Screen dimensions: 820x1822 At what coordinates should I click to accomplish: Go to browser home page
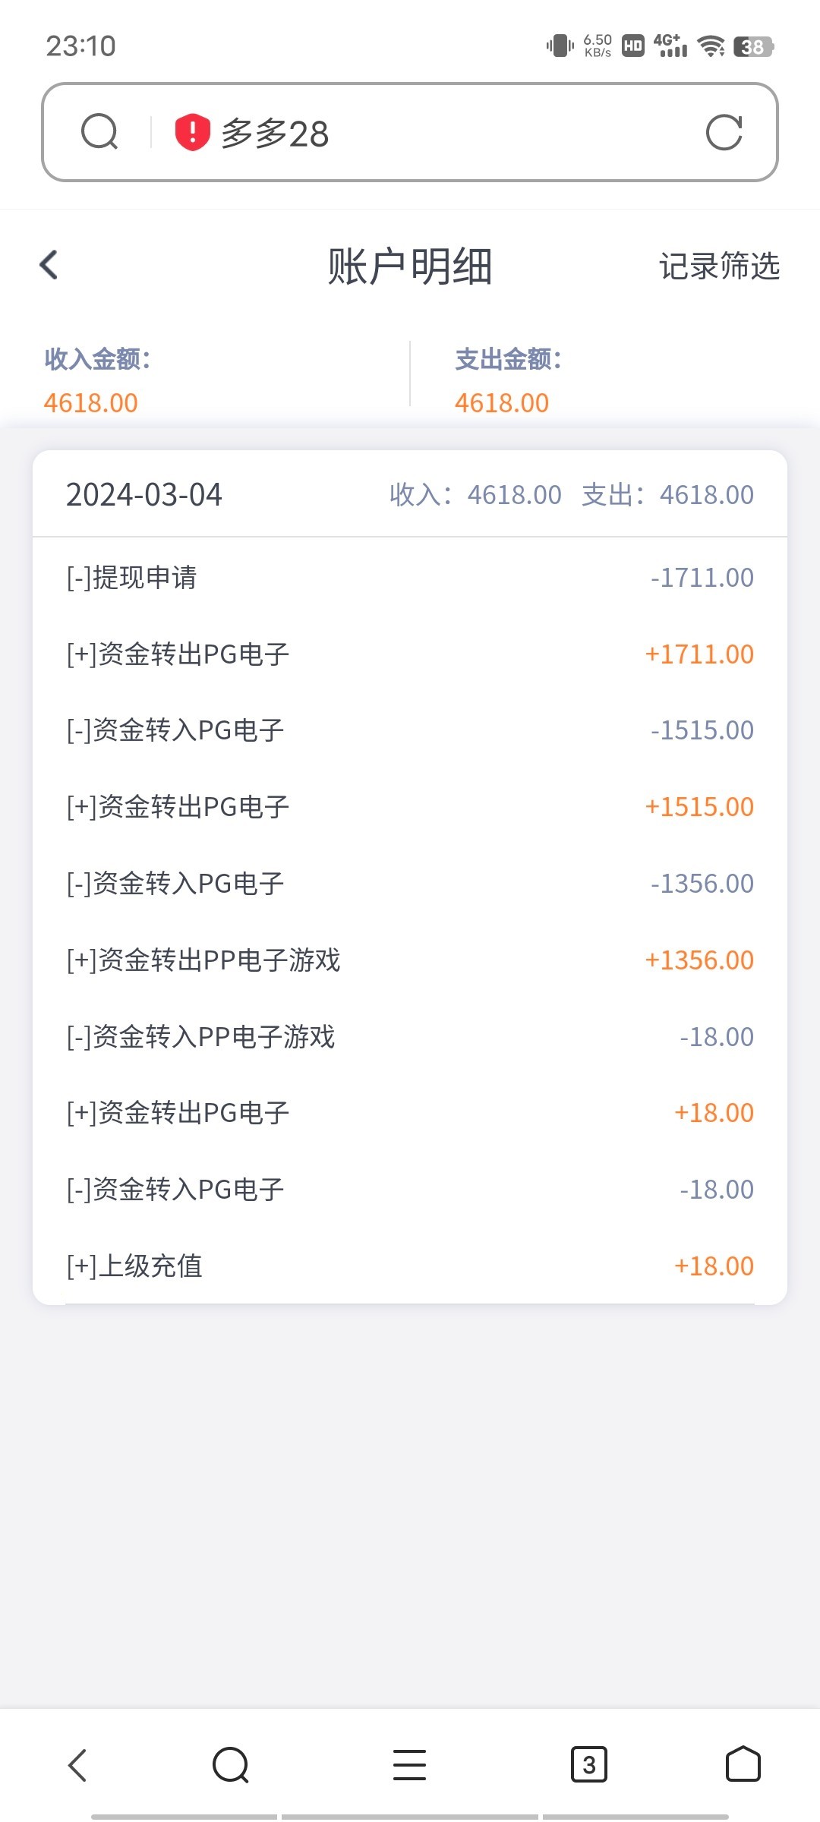click(x=743, y=1764)
